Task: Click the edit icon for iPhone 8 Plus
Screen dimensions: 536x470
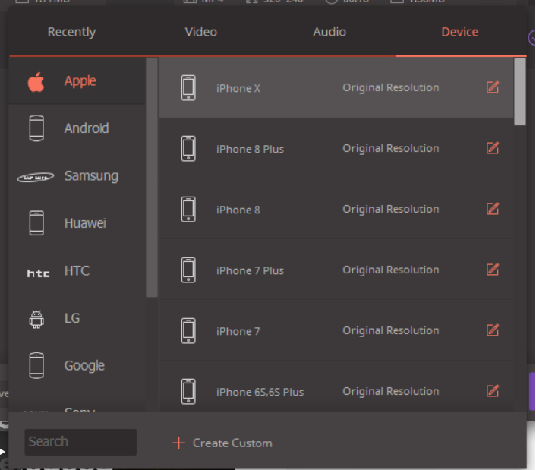Action: click(x=493, y=148)
